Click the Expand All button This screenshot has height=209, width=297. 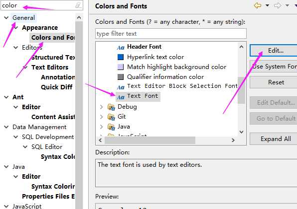[274, 139]
